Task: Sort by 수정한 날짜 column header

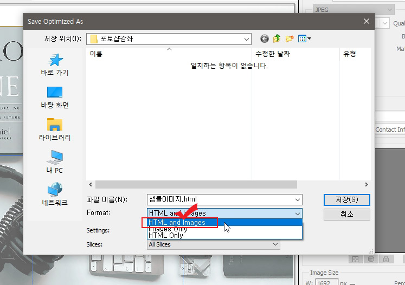Action: click(x=295, y=54)
